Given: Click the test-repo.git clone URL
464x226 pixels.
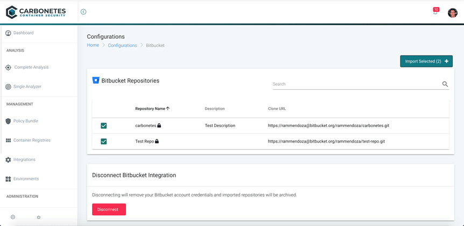Looking at the screenshot, I should coord(326,142).
